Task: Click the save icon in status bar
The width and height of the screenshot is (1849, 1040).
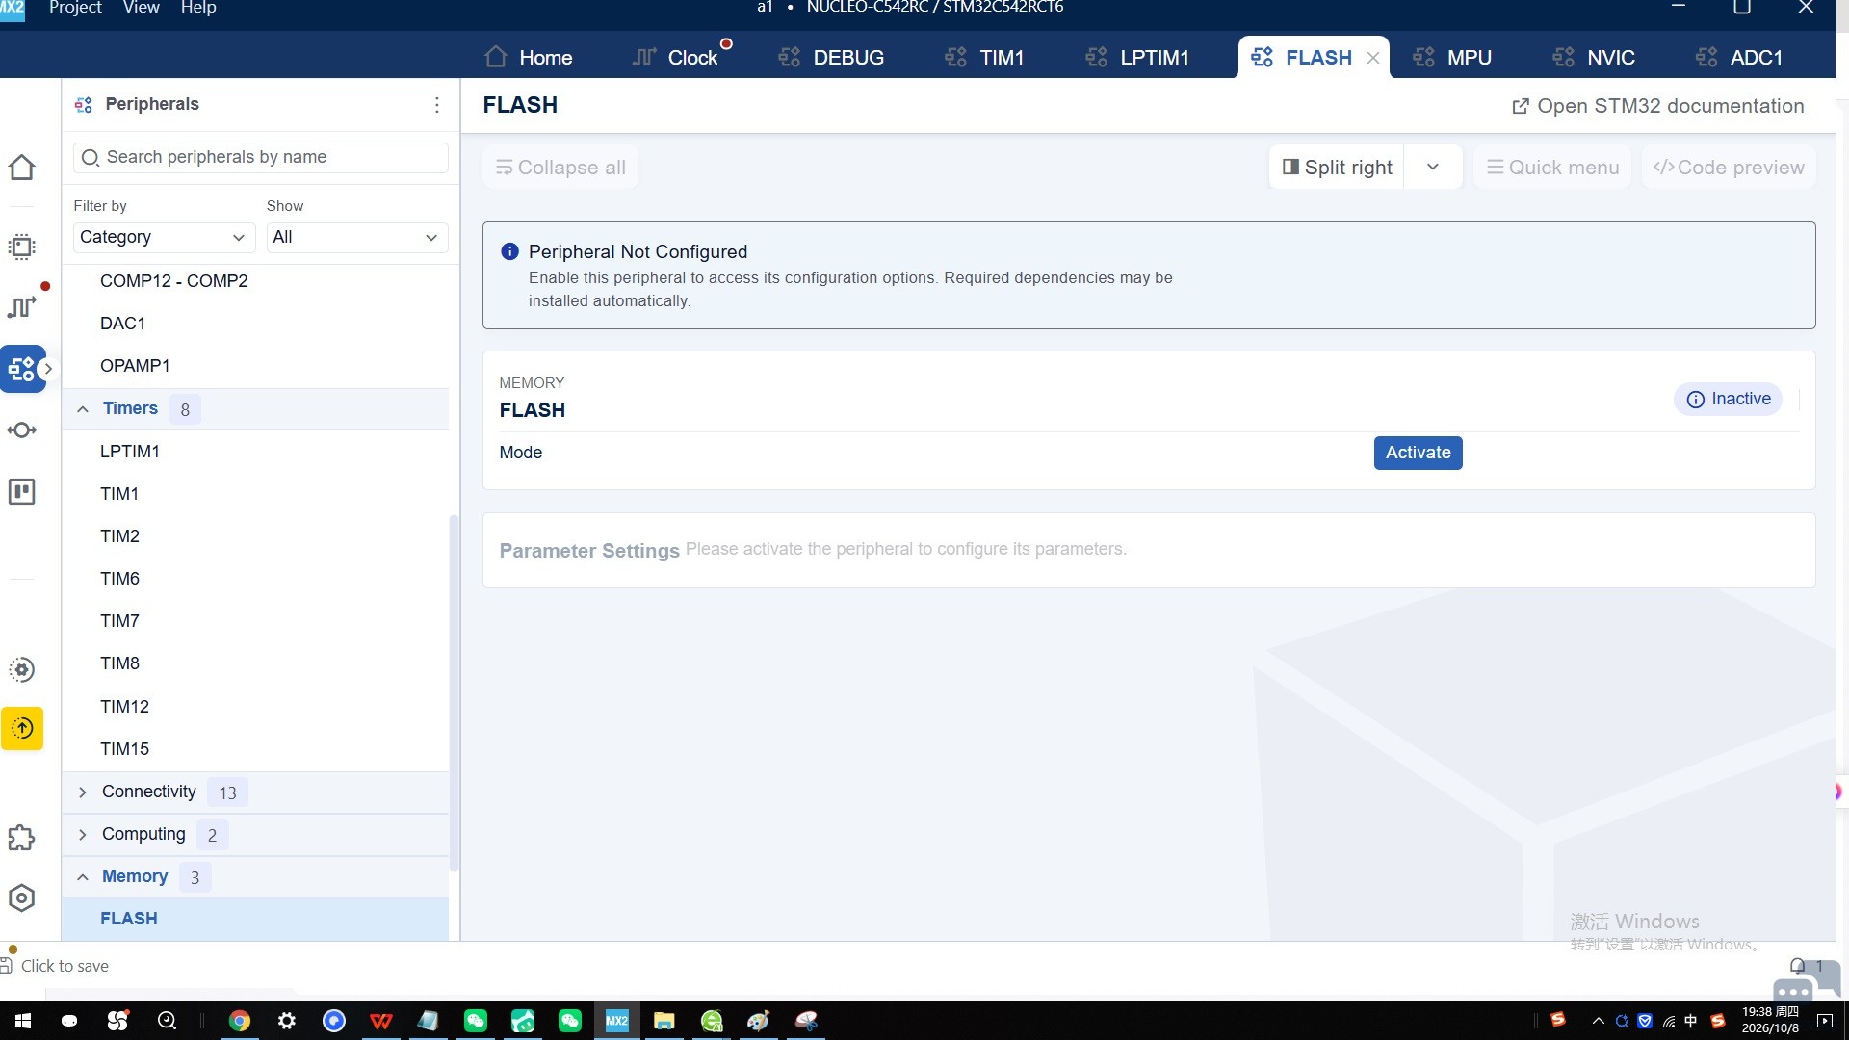Action: pos(7,966)
